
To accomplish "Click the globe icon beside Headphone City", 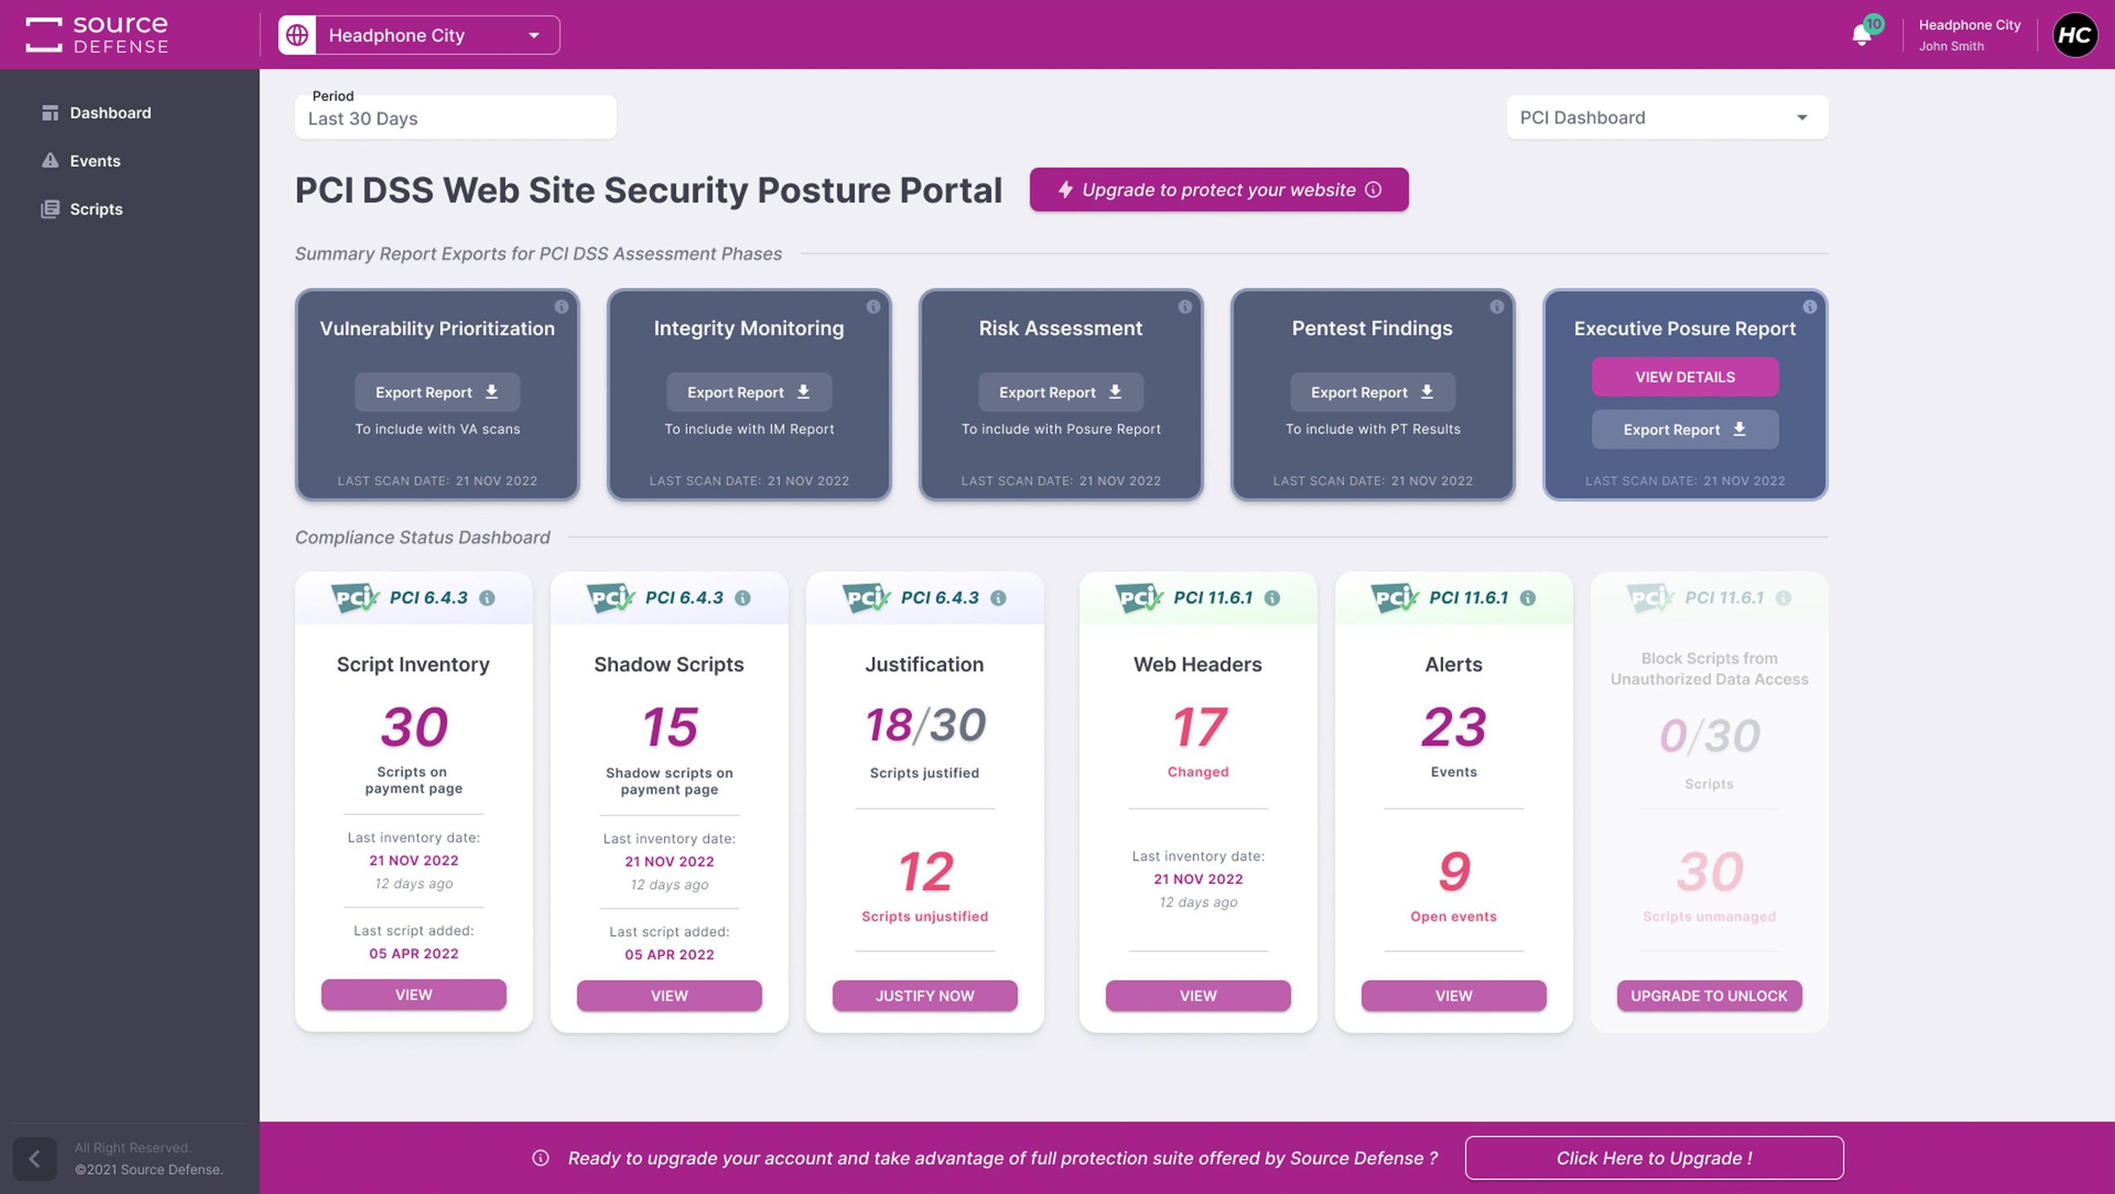I will point(297,35).
